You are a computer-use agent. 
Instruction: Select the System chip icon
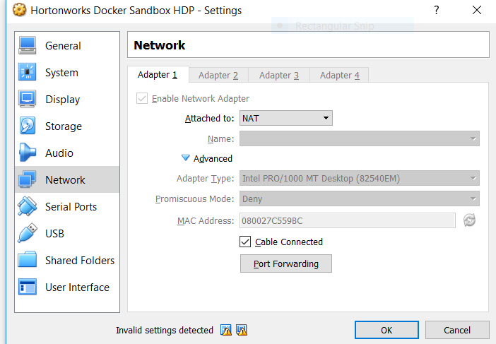click(x=28, y=73)
